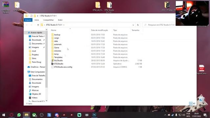210x118 pixels.
Task: Open the Projetos folder in sidebar
Action: pos(35,55)
